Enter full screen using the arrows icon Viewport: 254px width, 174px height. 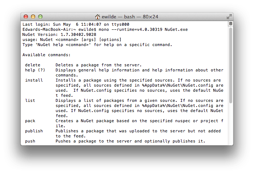pos(229,17)
